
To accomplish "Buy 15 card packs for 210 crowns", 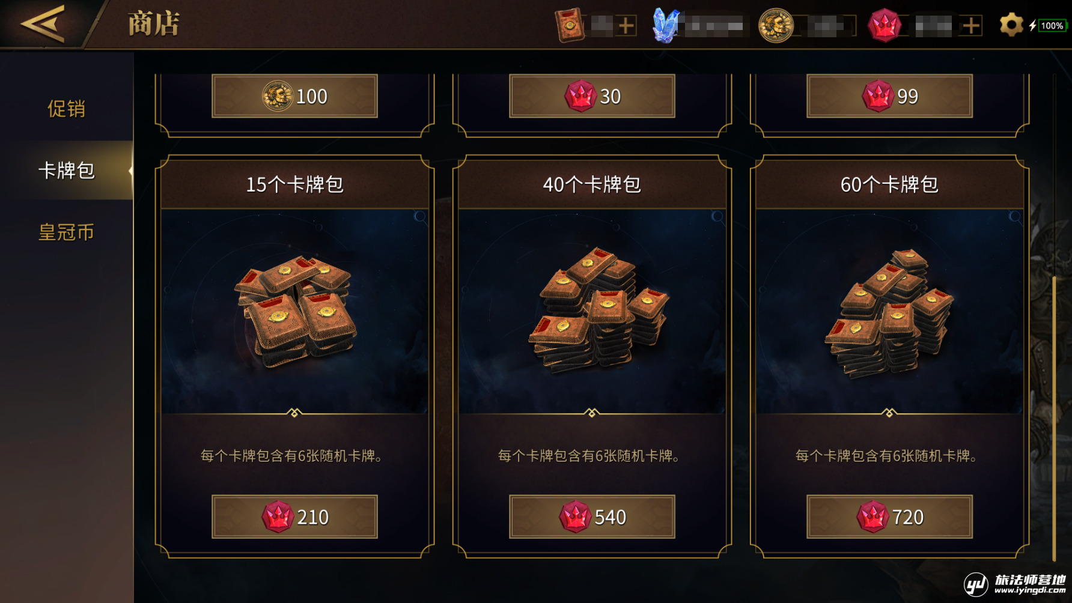I will point(294,517).
